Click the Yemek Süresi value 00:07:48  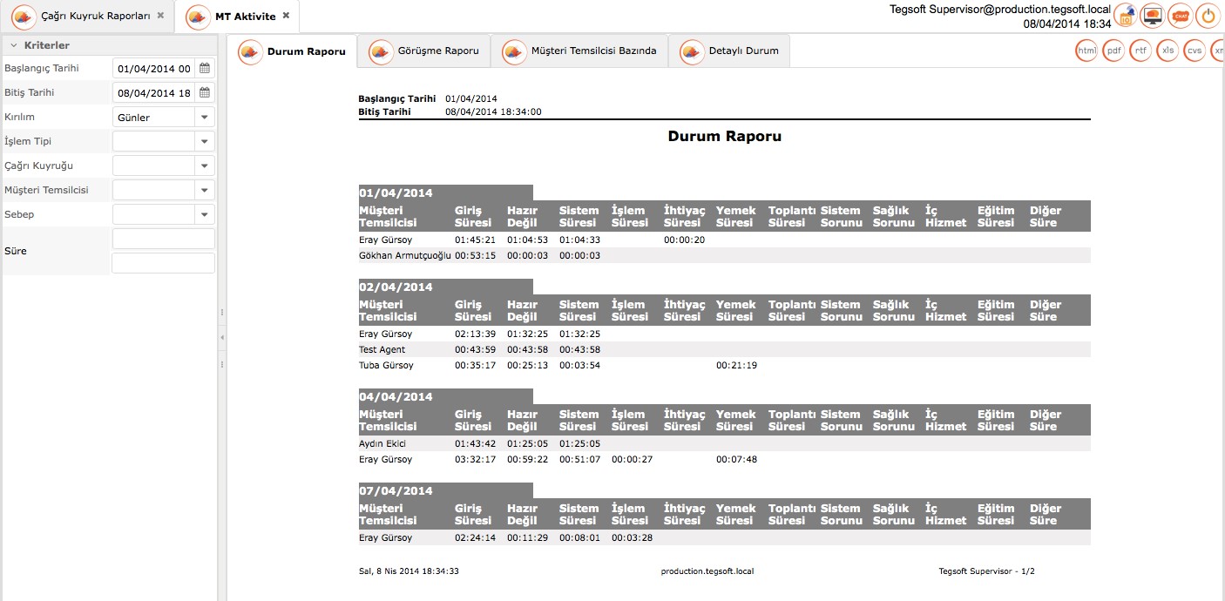point(736,460)
